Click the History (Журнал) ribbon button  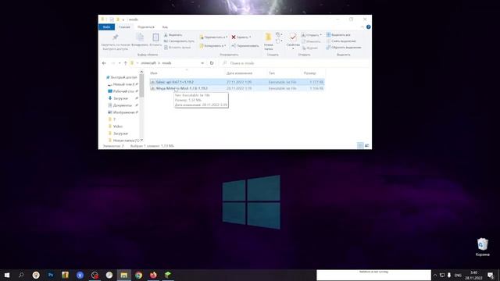tap(309, 48)
